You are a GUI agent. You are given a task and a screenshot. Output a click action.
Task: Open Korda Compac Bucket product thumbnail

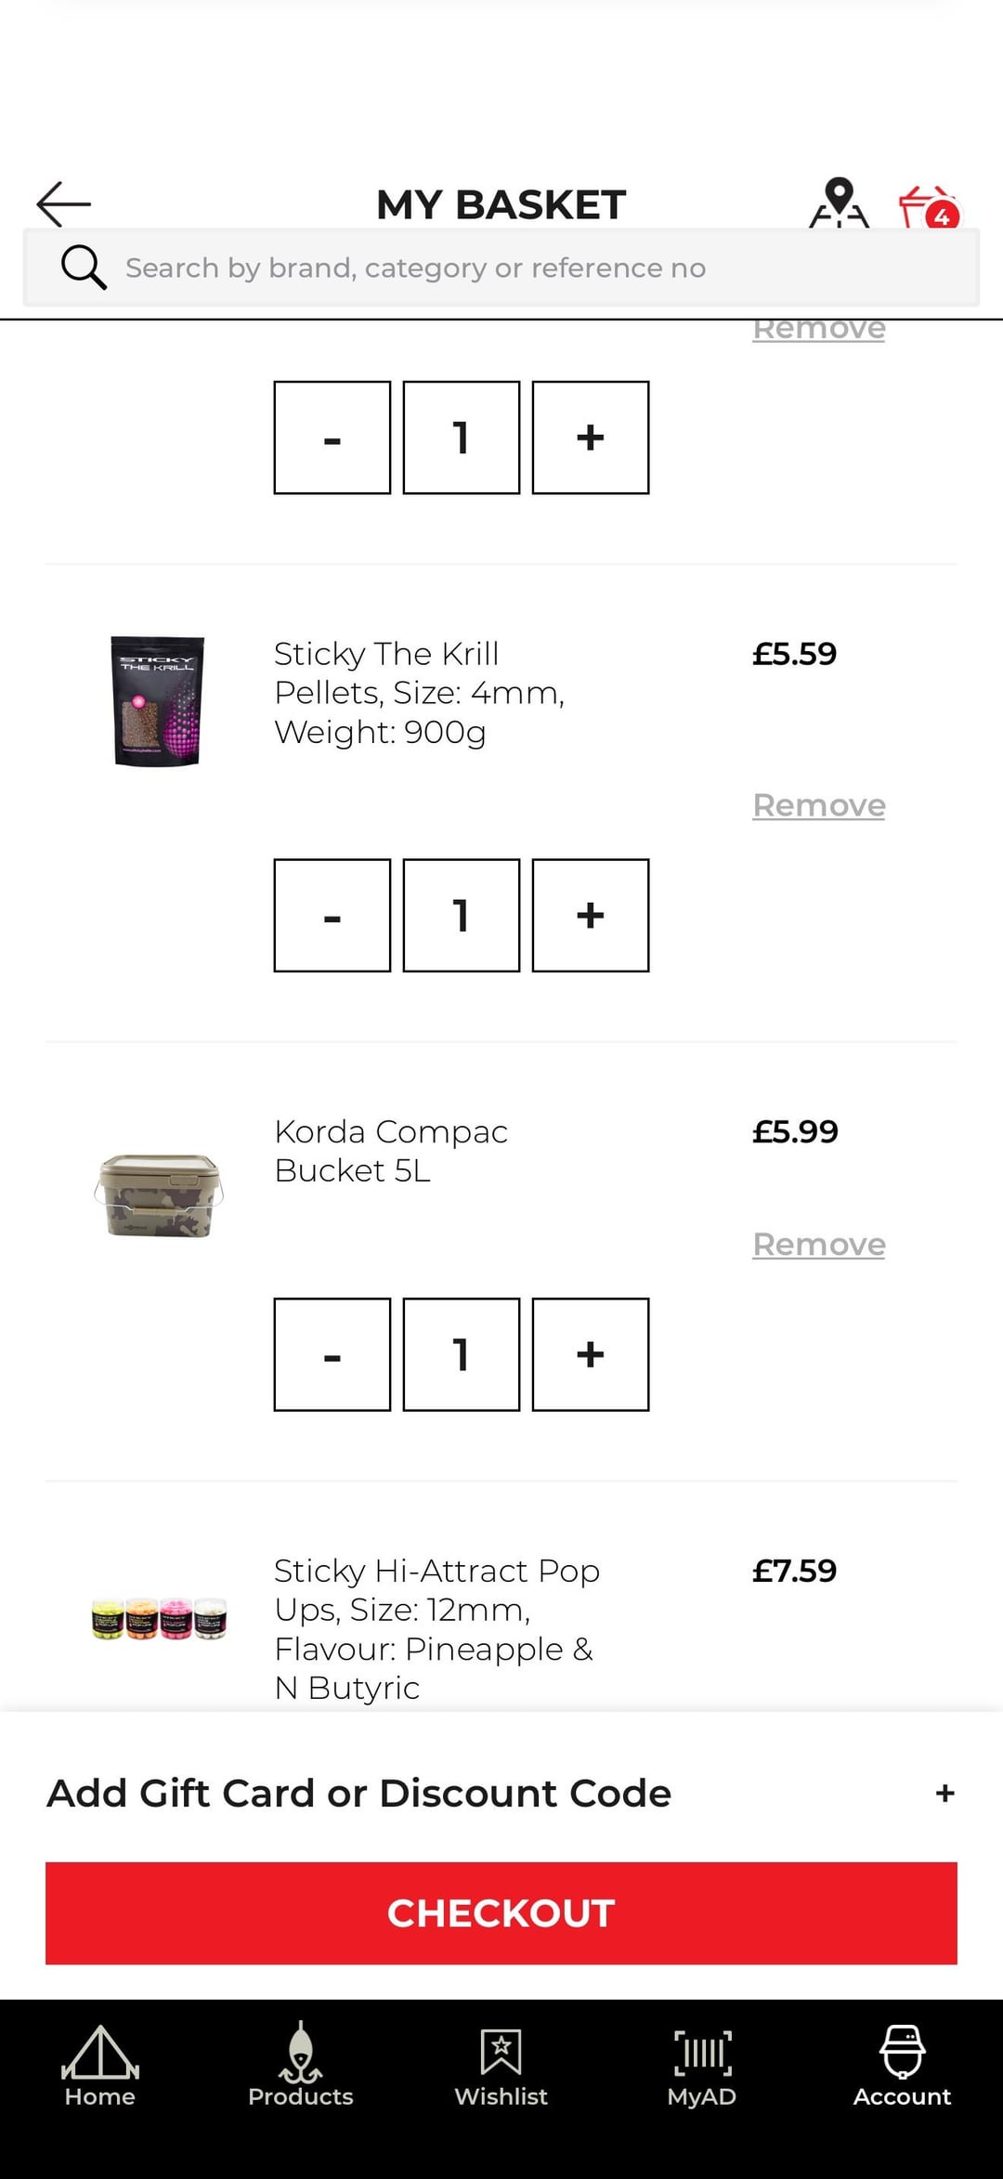pos(159,1195)
